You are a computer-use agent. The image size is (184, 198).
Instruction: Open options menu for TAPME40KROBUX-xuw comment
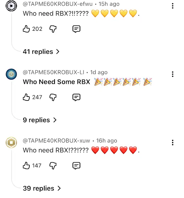[173, 142]
